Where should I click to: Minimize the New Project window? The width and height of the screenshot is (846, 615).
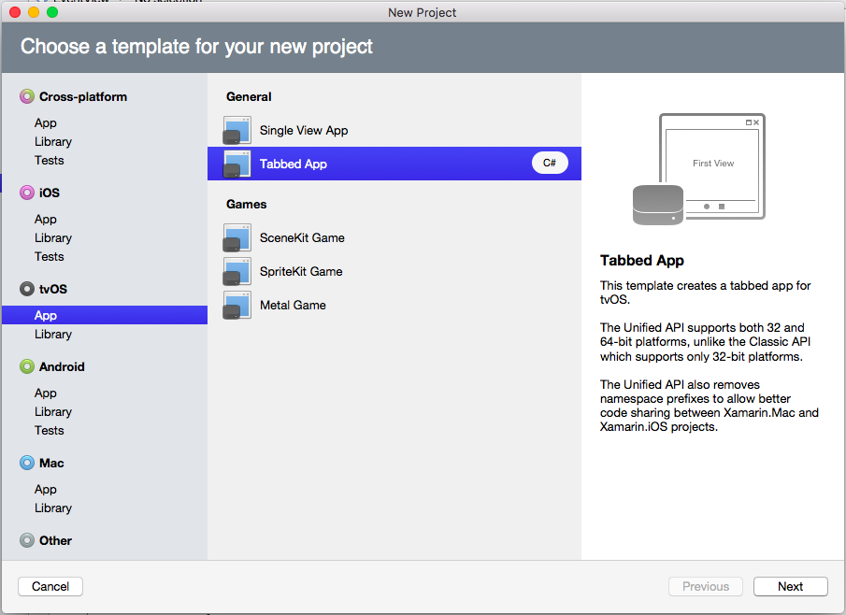point(34,12)
